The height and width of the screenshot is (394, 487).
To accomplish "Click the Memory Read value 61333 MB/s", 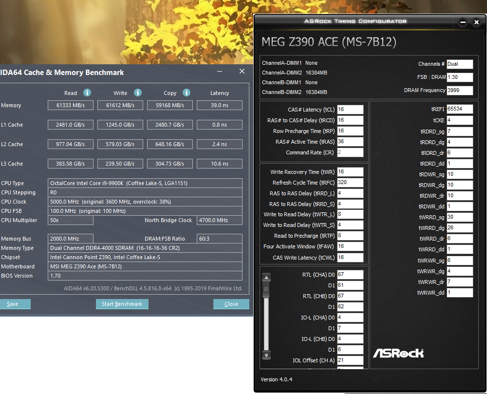I will (71, 105).
